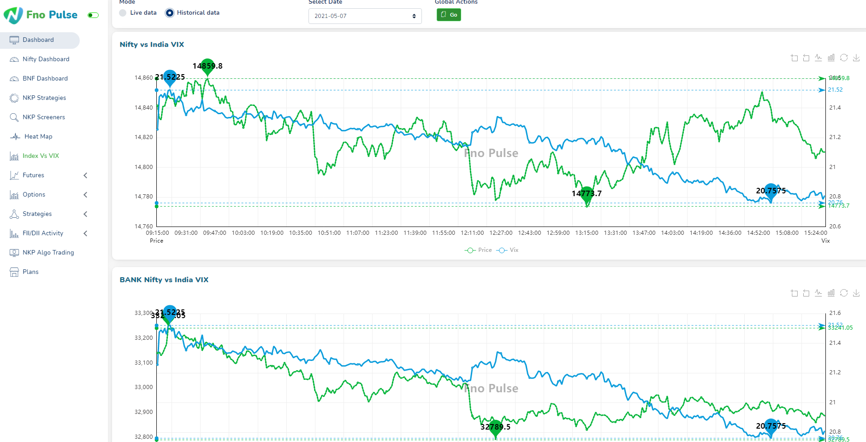Viewport: 866px width, 442px height.
Task: Click zoom reset on Nifty chart
Action: click(806, 58)
